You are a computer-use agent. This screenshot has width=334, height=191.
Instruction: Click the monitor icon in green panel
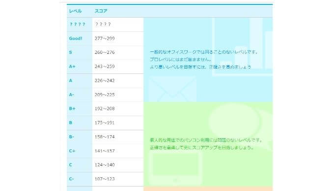pyautogui.click(x=175, y=168)
